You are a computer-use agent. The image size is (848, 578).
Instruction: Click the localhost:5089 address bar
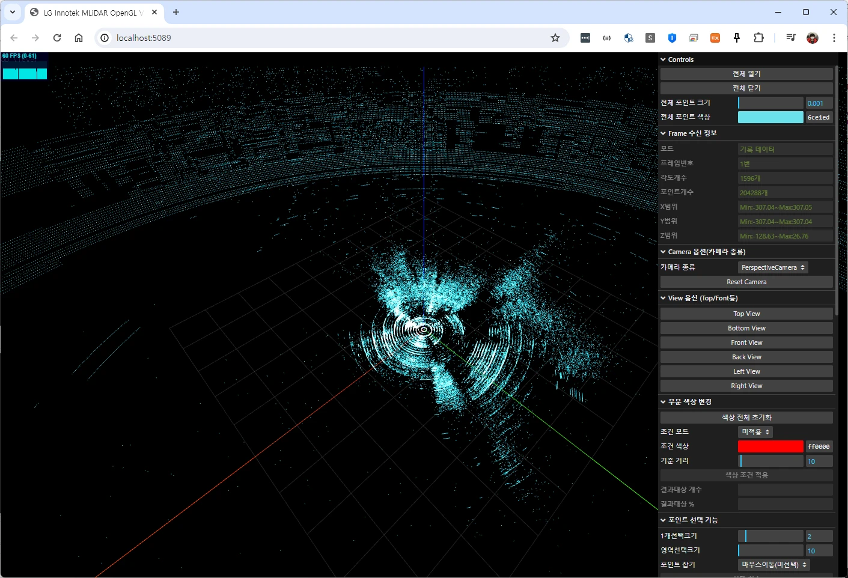click(332, 38)
